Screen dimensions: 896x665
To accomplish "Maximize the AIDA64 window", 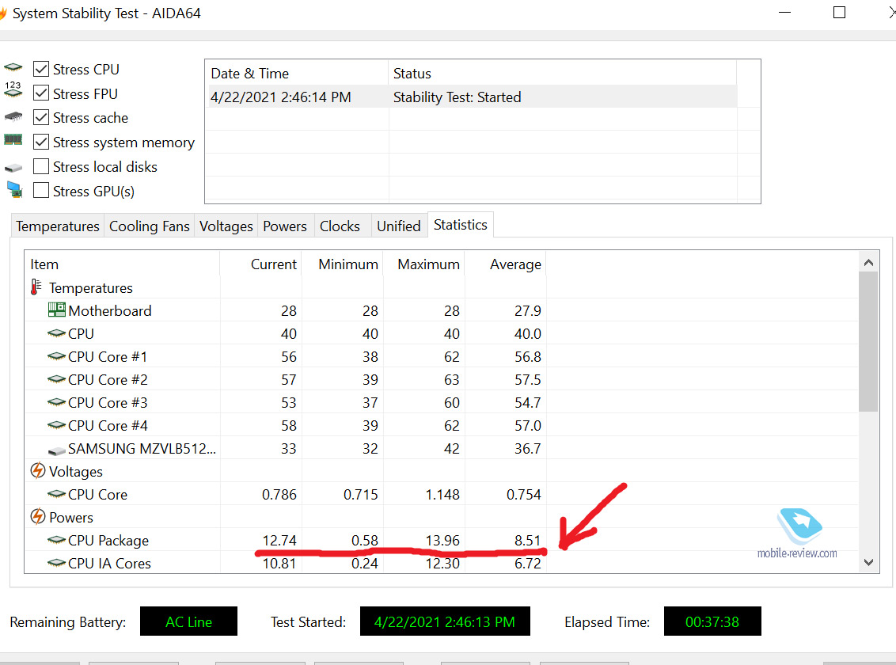I will [840, 12].
